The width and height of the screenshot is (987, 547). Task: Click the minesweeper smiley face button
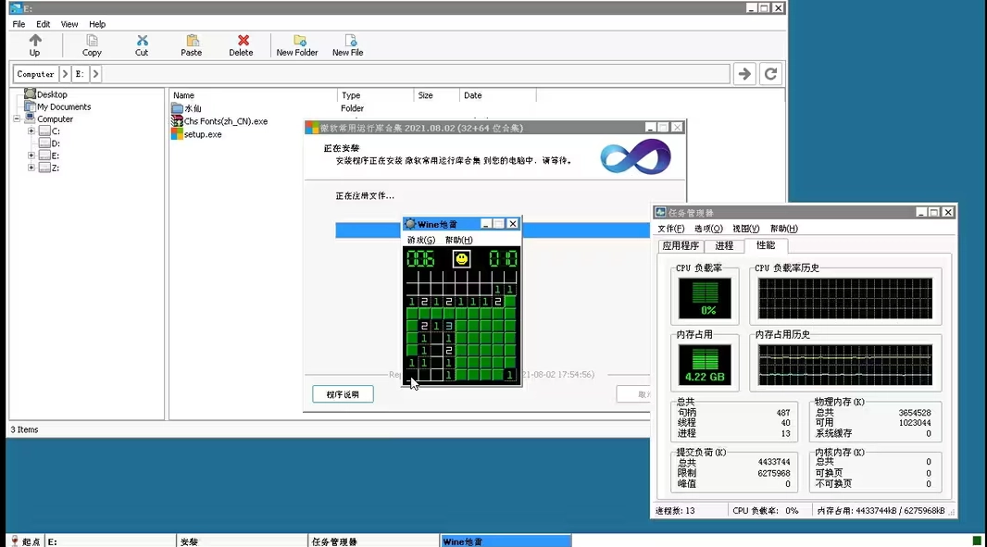pyautogui.click(x=461, y=259)
